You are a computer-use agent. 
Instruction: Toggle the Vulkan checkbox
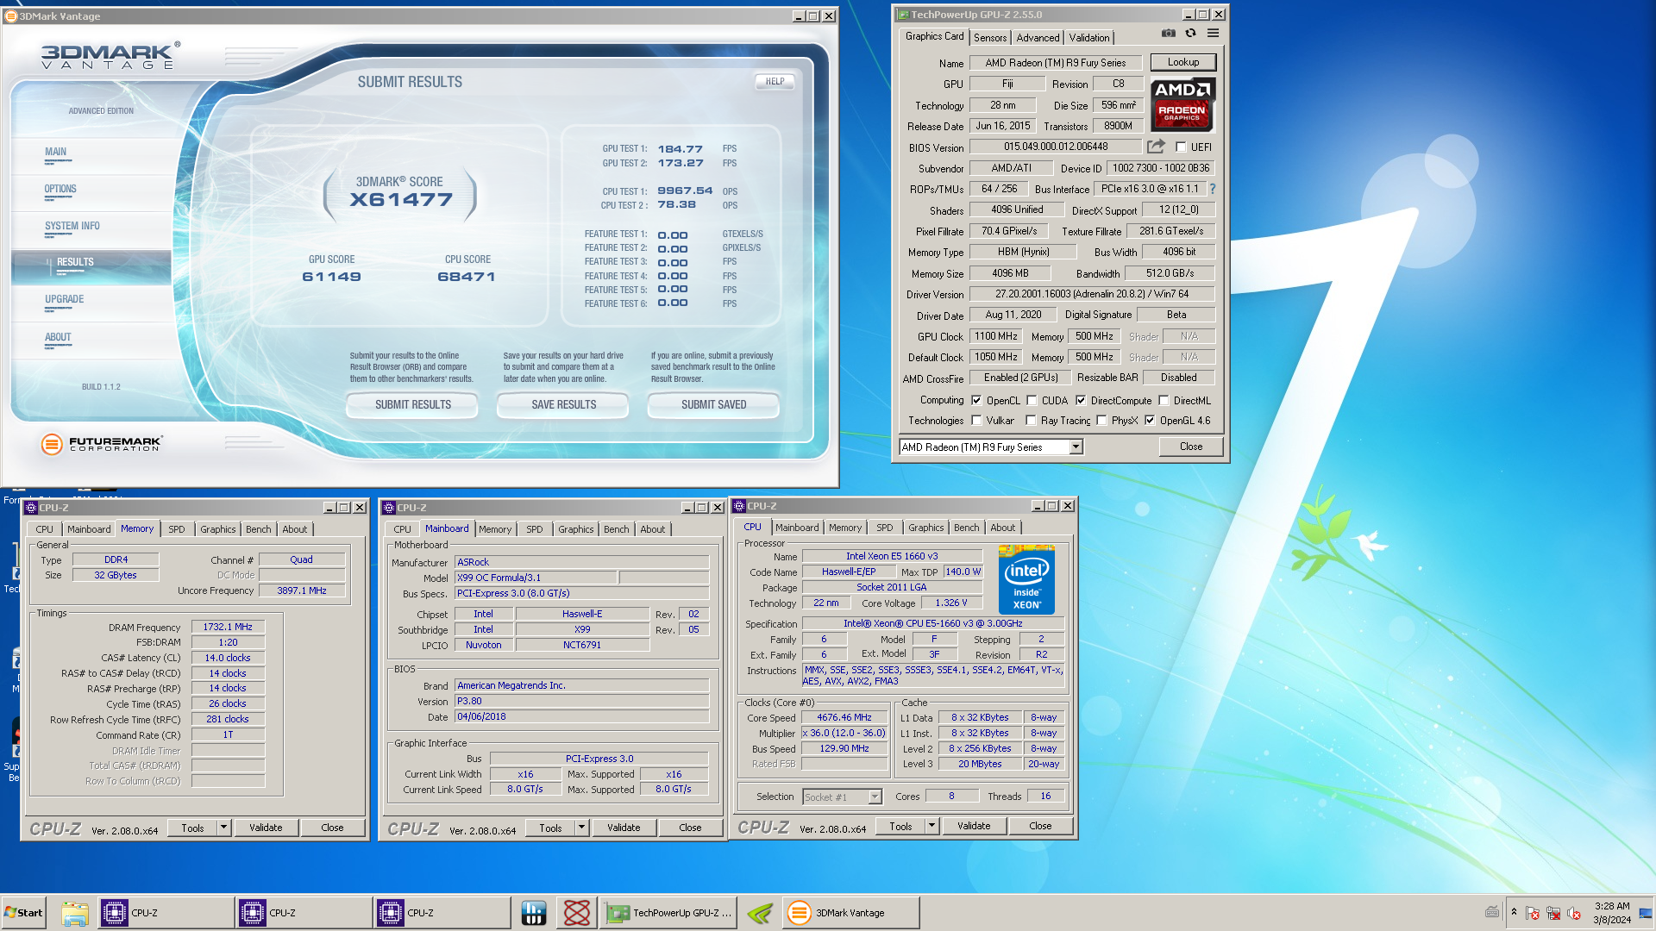[x=976, y=421]
